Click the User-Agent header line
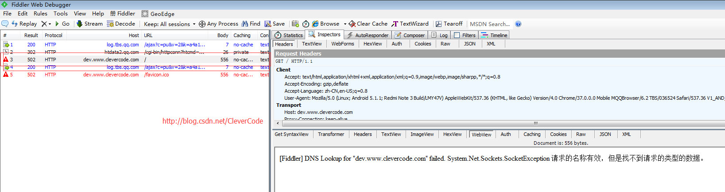This screenshot has height=192, width=725. click(504, 98)
